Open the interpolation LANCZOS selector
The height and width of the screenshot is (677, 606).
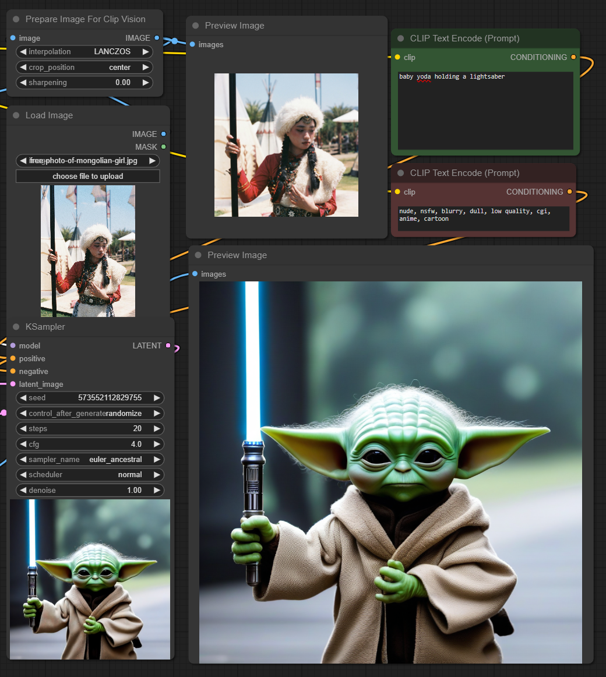click(x=84, y=51)
